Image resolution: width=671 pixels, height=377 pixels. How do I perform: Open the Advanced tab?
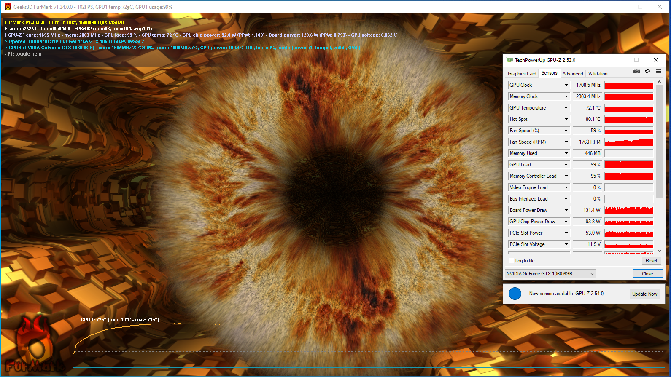pyautogui.click(x=572, y=74)
